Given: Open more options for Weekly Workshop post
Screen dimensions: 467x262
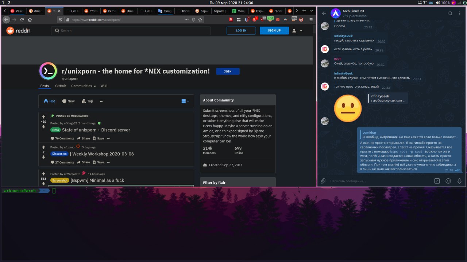Looking at the screenshot, I should 108,162.
